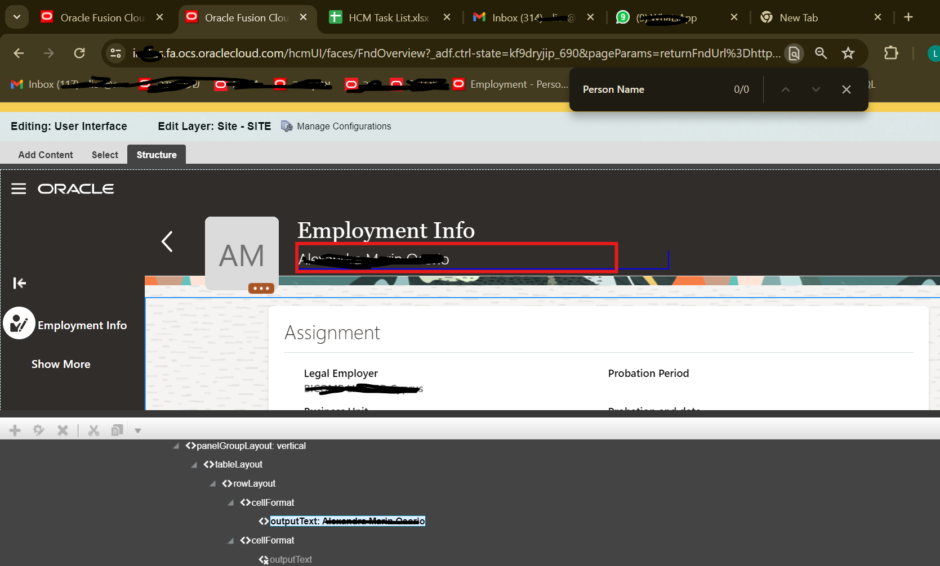Viewport: 940px width, 566px height.
Task: Open the Oracle hamburger navigator menu
Action: click(19, 188)
